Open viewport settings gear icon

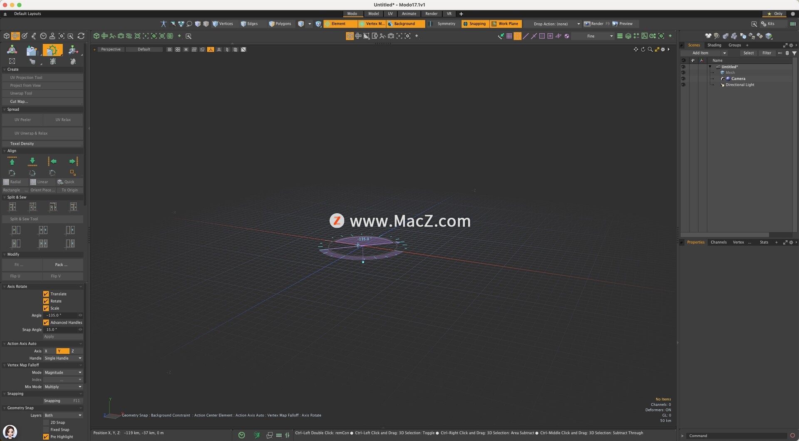coord(663,50)
